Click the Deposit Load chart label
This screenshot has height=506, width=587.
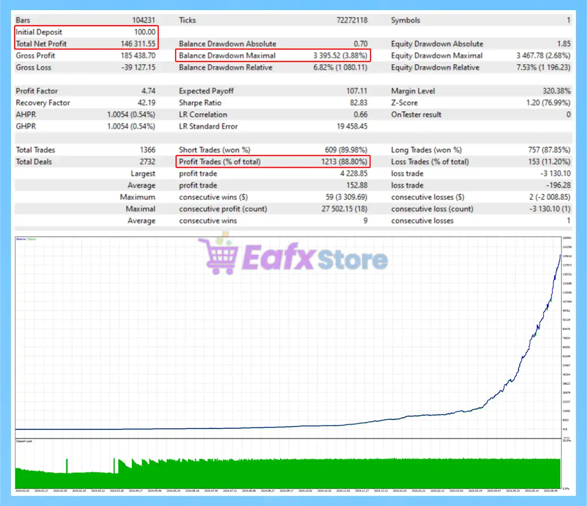[24, 441]
